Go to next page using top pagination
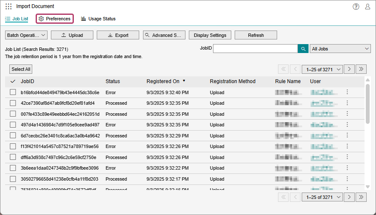Viewport: 376px width, 215px height. click(349, 69)
